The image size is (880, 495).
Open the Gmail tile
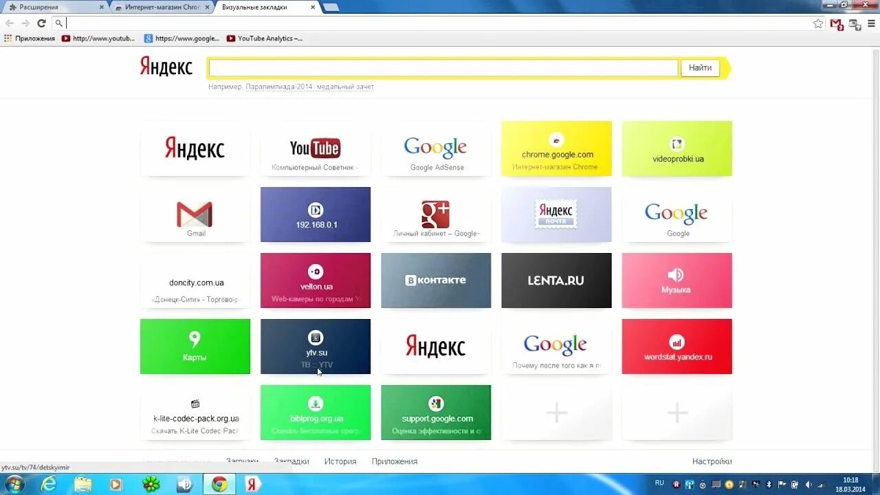pyautogui.click(x=195, y=214)
